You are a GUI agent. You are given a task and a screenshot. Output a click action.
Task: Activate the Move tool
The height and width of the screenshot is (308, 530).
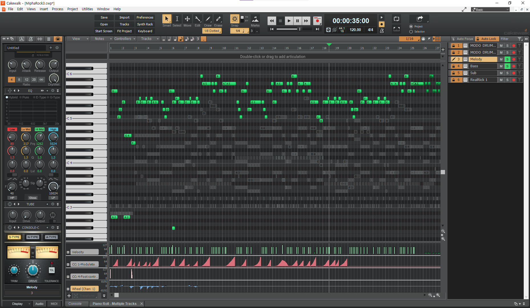(x=187, y=19)
